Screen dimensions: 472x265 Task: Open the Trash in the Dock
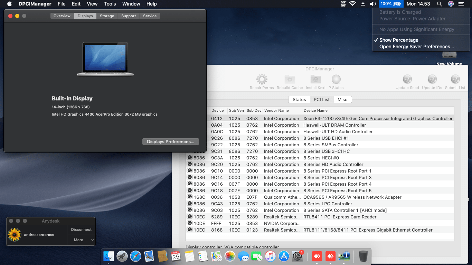pyautogui.click(x=363, y=256)
